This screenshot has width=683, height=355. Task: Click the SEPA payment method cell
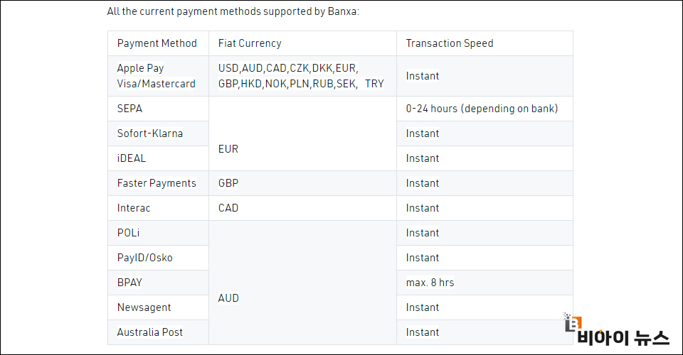tap(158, 109)
